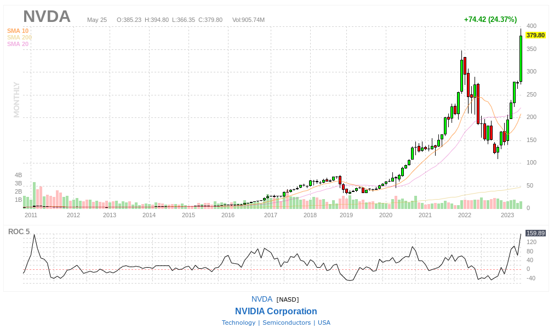Click the SMA 20 legend label
The height and width of the screenshot is (328, 554).
(18, 44)
